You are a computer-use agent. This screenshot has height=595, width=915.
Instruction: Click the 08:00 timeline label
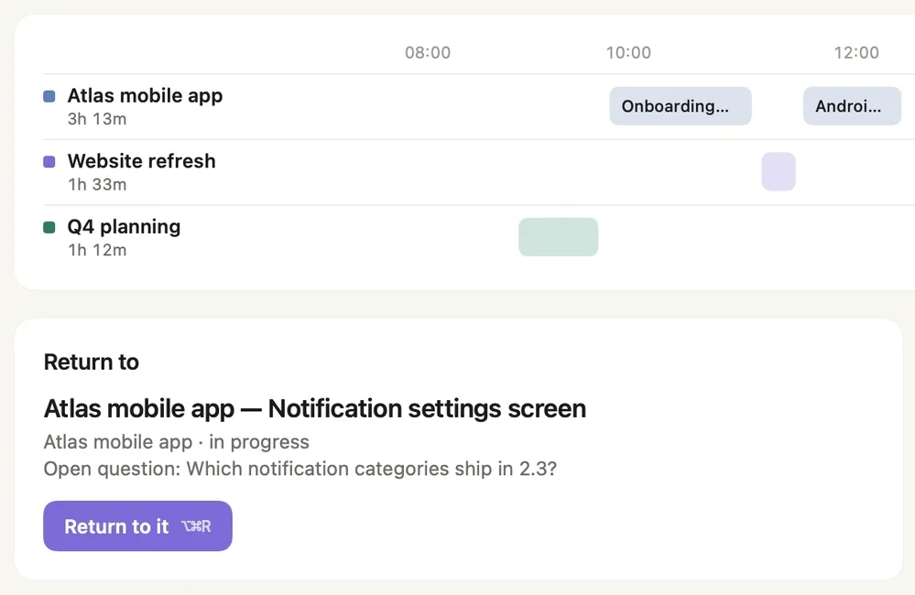point(428,52)
